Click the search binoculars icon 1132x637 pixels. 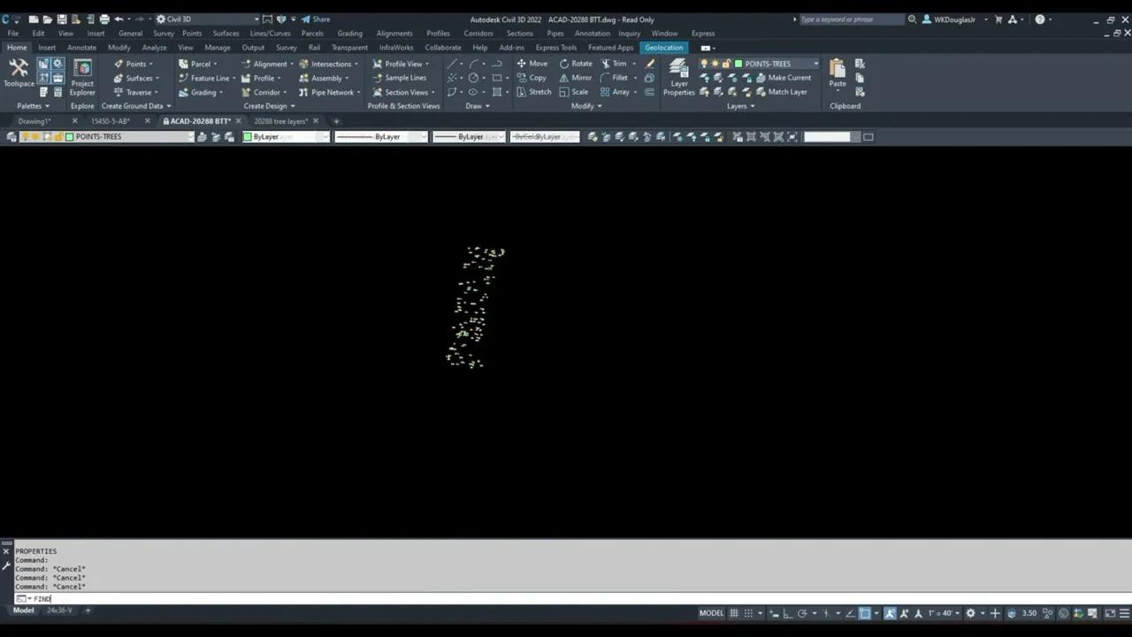tap(912, 19)
